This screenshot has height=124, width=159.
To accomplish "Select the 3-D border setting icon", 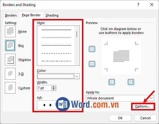I will 10,74.
